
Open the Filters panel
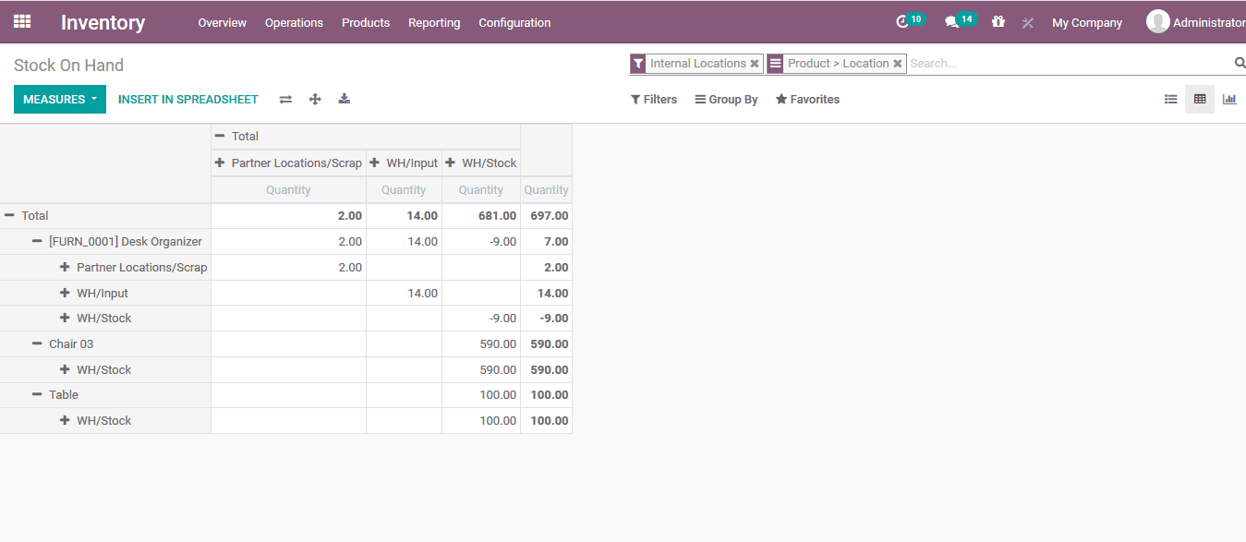(653, 99)
